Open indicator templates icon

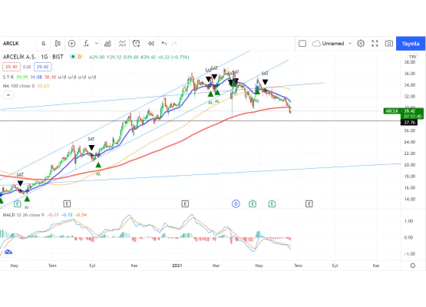click(x=122, y=44)
